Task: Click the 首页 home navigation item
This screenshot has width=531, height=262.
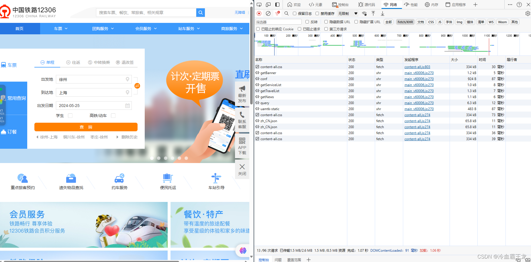Action: [19, 29]
